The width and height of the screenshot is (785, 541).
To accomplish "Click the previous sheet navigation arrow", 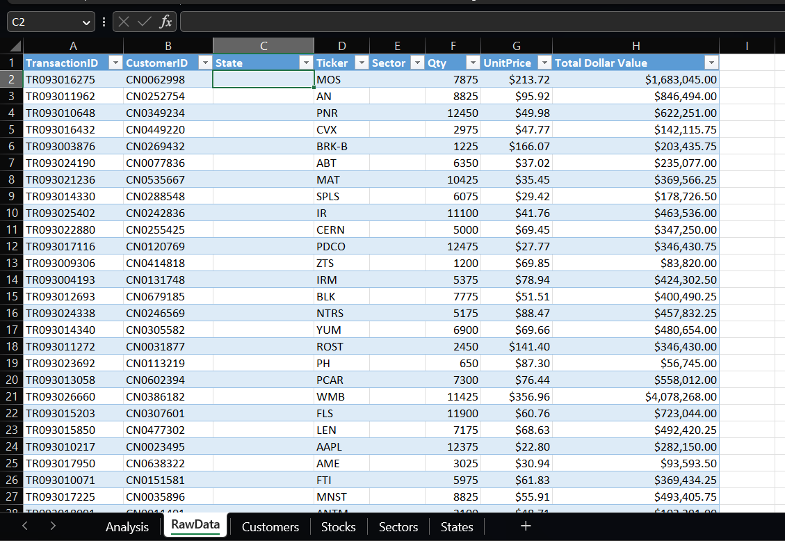I will (x=25, y=526).
